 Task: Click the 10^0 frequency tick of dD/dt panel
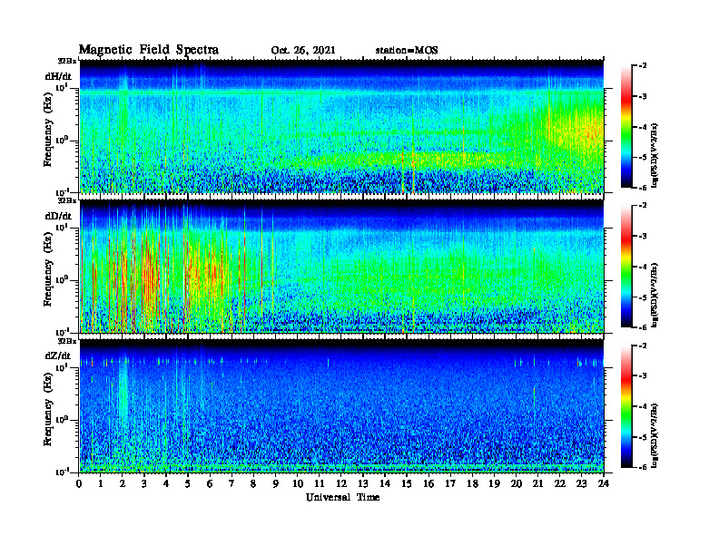tap(62, 280)
